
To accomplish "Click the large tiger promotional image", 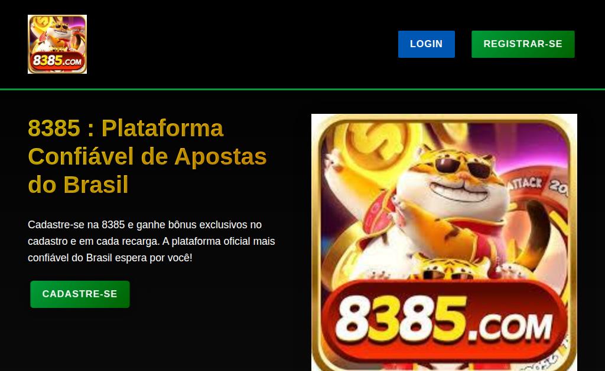I will point(444,242).
